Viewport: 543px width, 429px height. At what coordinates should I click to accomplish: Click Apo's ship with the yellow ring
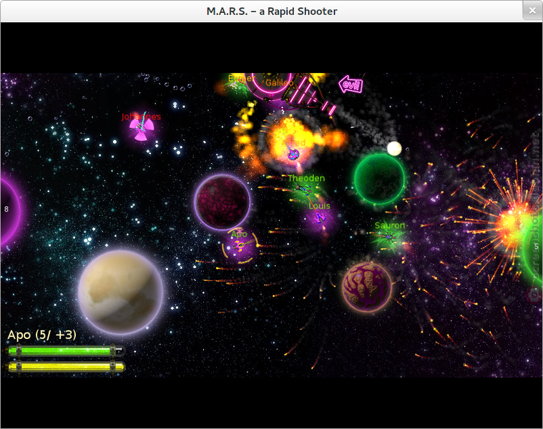click(x=240, y=246)
